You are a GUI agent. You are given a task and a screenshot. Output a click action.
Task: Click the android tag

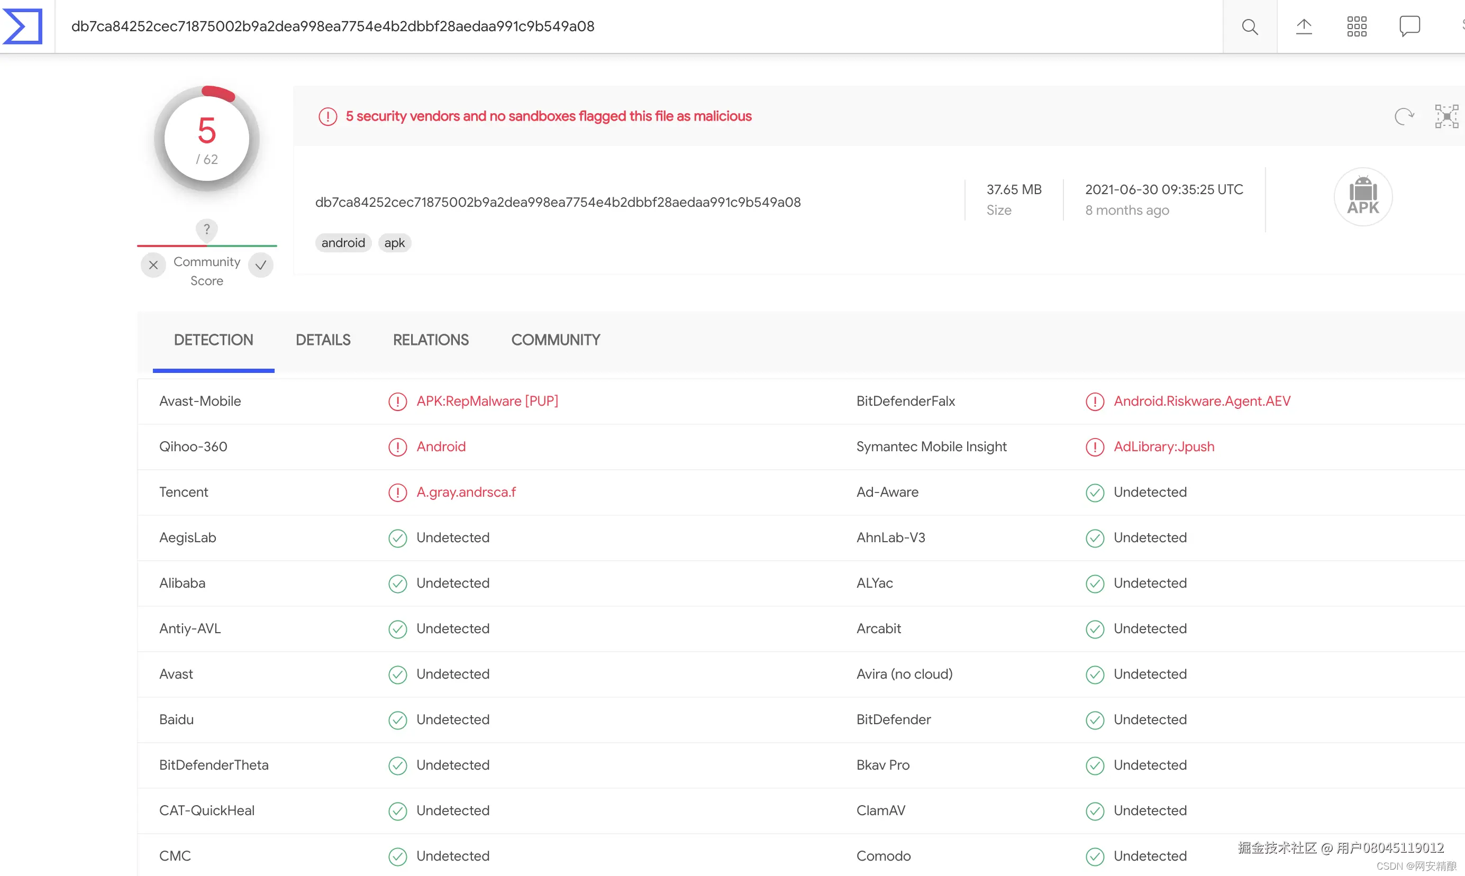coord(343,243)
